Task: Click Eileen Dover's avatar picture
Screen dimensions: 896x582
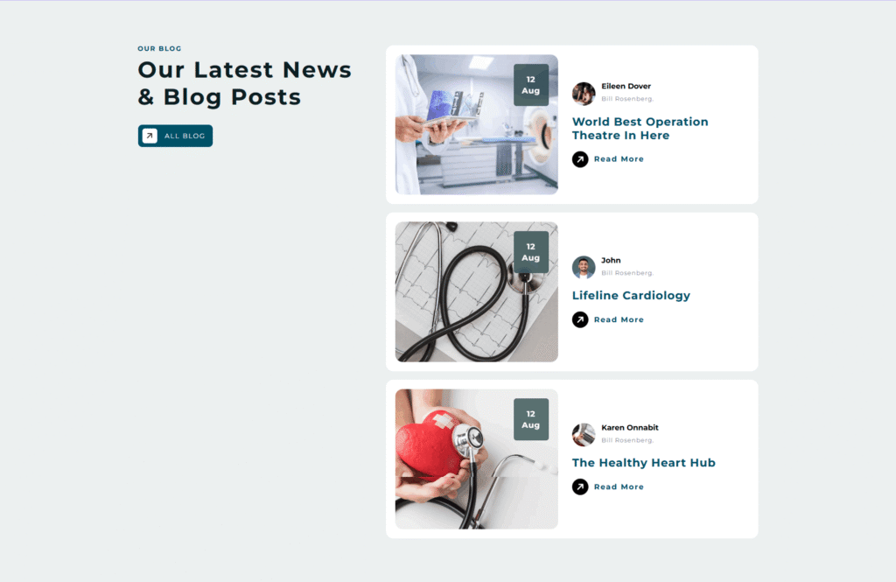Action: (x=584, y=94)
